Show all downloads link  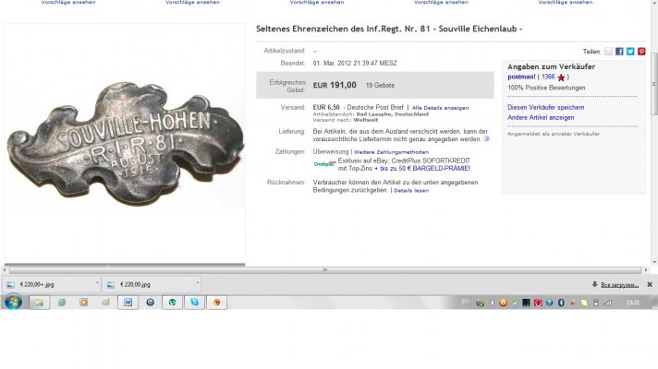619,285
